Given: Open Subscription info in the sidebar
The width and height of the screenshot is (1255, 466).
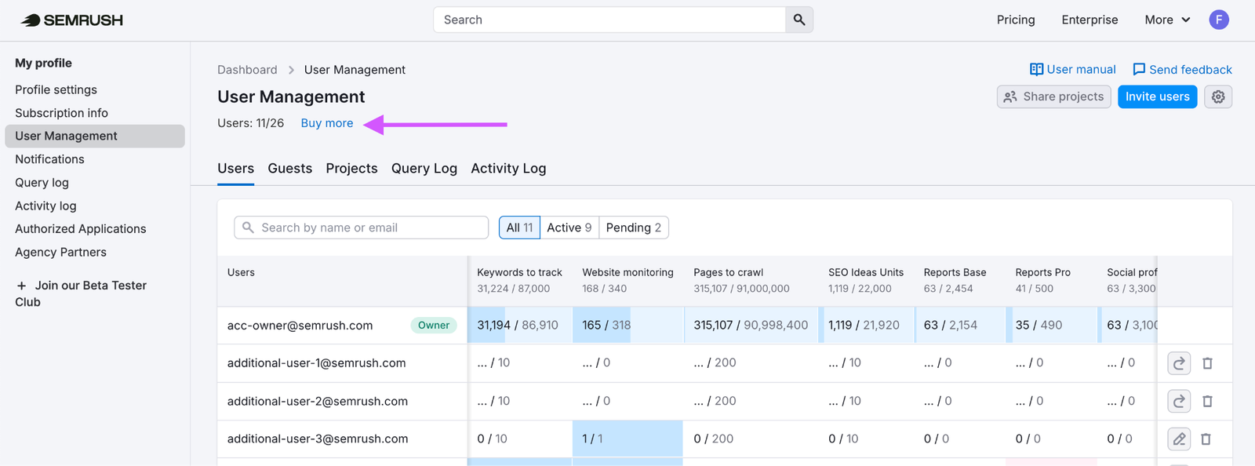Looking at the screenshot, I should coord(61,113).
